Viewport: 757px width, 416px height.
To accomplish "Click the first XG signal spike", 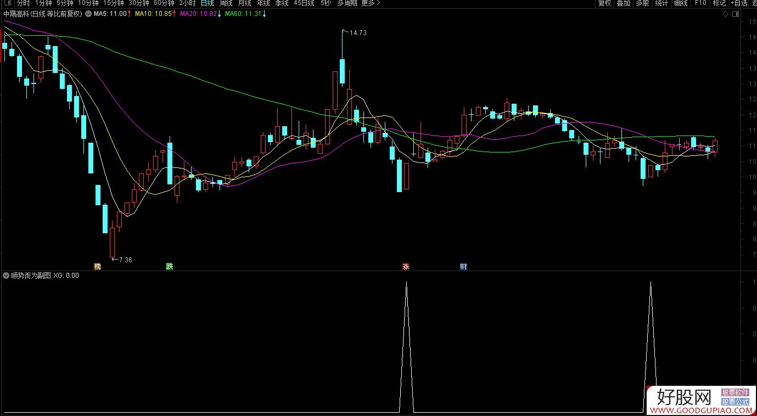I will [x=406, y=346].
